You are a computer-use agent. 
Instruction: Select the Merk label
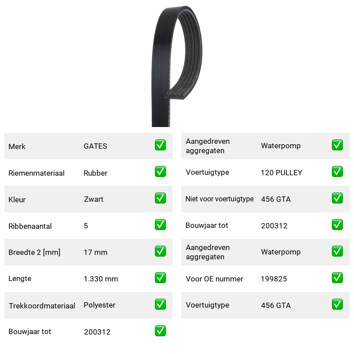coord(17,146)
